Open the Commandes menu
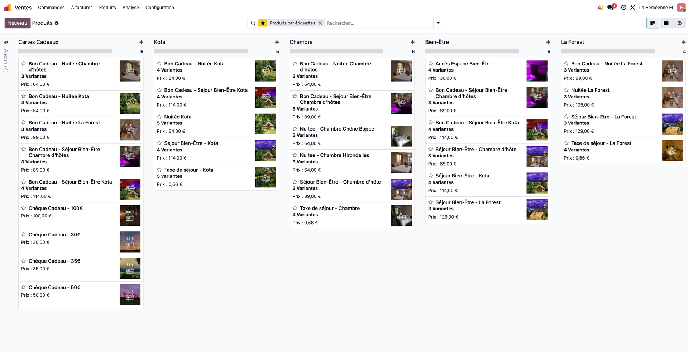This screenshot has width=688, height=352. click(x=51, y=8)
